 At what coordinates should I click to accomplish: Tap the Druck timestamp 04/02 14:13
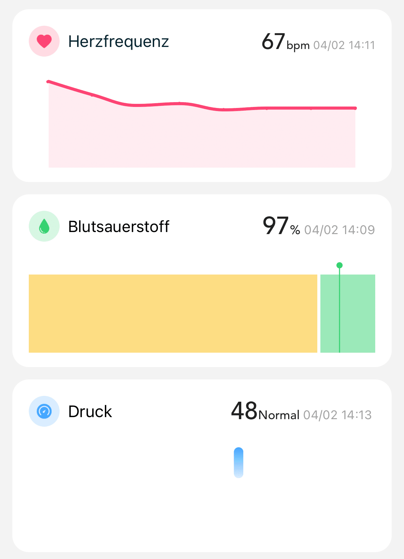pyautogui.click(x=338, y=415)
